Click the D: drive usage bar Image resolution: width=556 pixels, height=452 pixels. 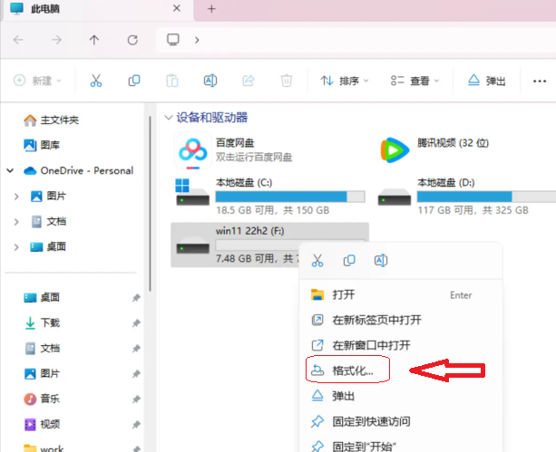[486, 197]
